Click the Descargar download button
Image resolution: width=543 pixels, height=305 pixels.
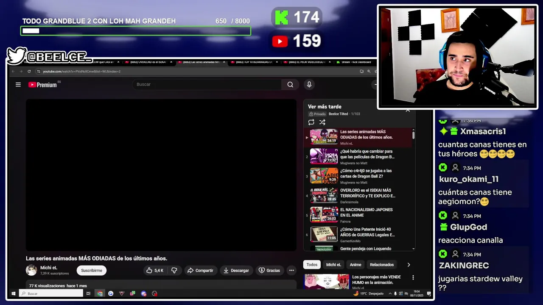click(236, 270)
